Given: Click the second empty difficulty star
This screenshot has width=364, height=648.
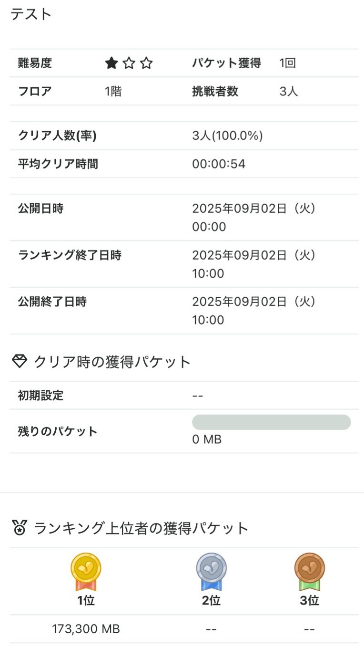Looking at the screenshot, I should 129,63.
